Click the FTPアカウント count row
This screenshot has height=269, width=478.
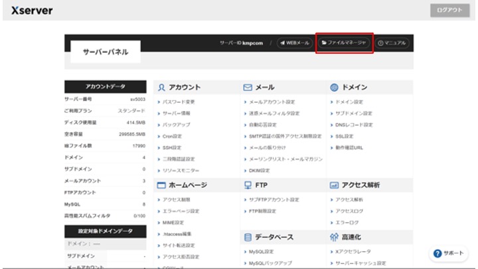coord(105,193)
